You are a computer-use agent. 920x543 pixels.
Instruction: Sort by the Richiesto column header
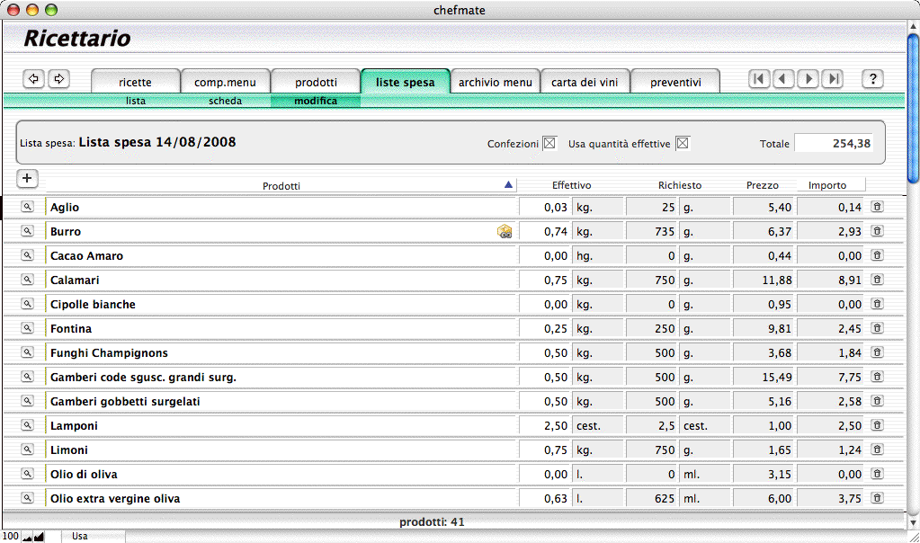pyautogui.click(x=680, y=185)
